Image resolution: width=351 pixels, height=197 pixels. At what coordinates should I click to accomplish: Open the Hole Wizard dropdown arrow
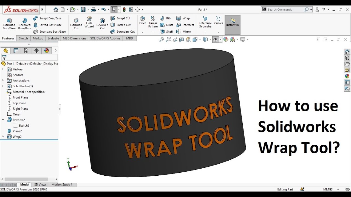click(89, 32)
